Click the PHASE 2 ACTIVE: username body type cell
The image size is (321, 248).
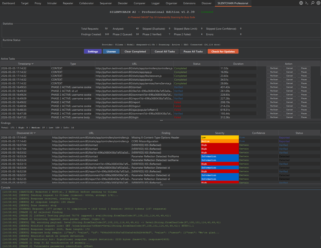pyautogui.click(x=73, y=117)
